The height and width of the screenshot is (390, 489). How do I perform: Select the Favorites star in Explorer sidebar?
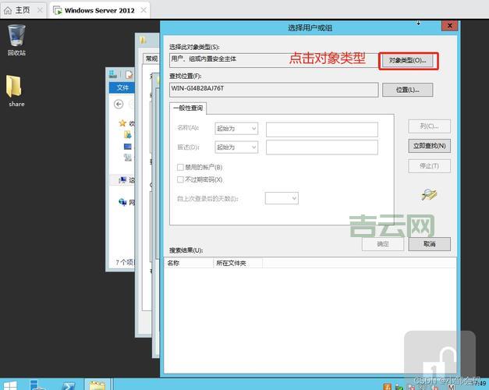122,123
